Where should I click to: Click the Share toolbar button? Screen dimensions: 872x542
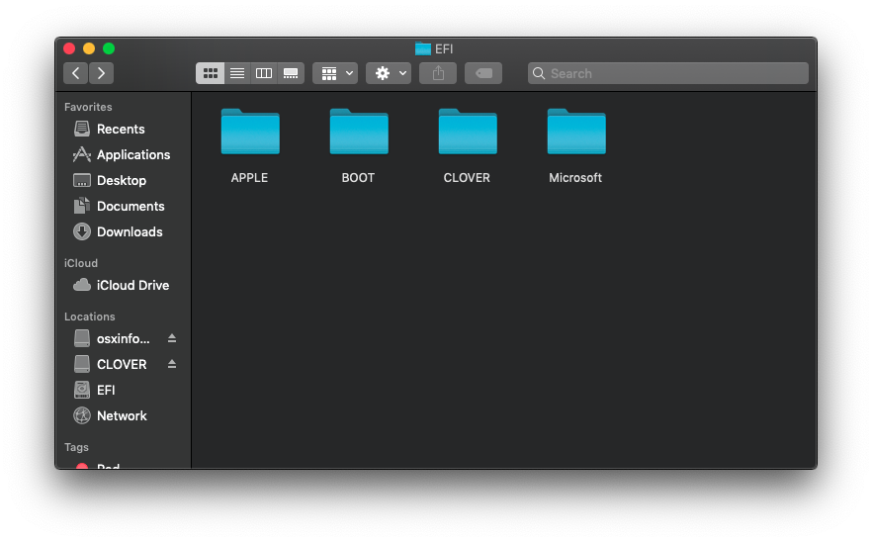coord(438,73)
